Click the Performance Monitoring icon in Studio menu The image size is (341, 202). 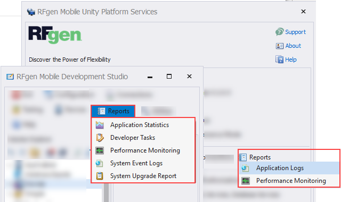click(100, 150)
